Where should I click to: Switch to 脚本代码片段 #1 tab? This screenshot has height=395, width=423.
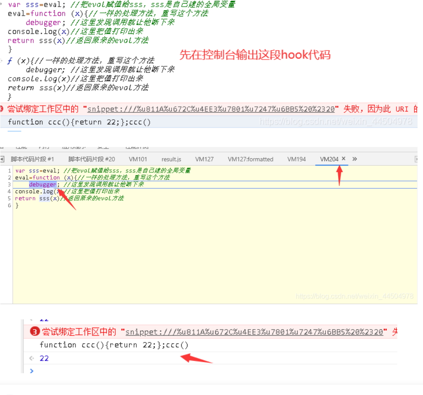32,159
